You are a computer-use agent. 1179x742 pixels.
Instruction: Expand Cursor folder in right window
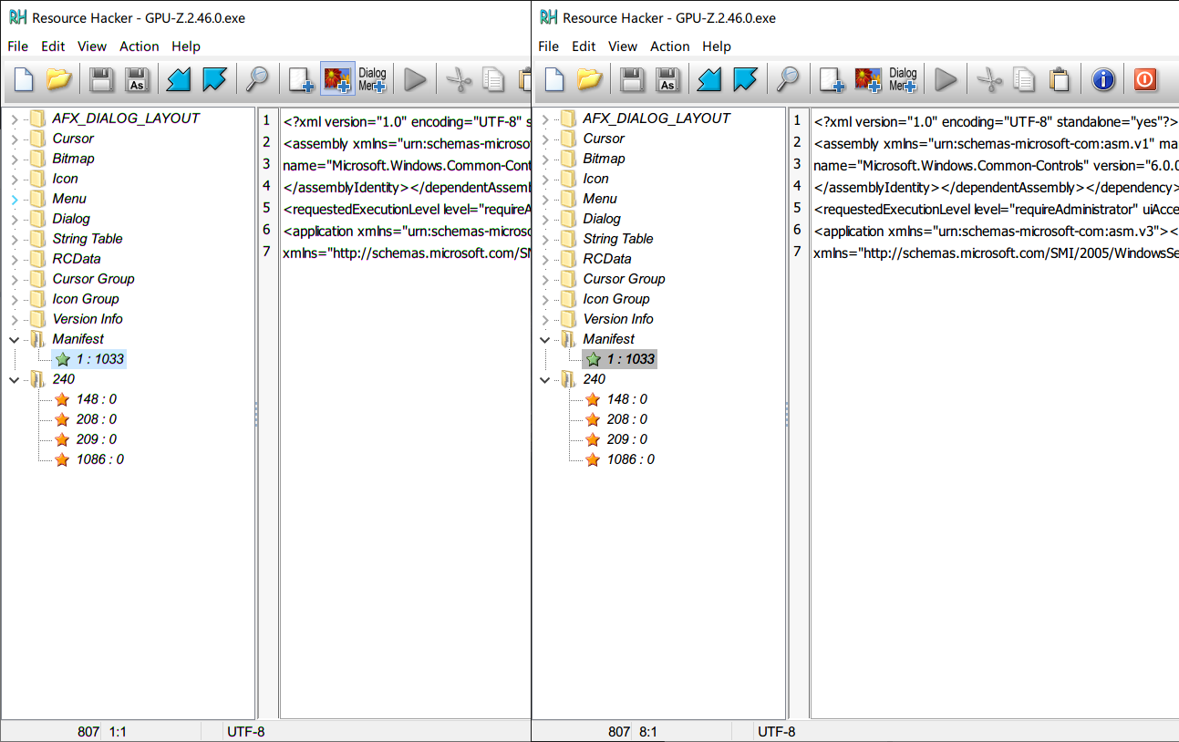coord(545,139)
